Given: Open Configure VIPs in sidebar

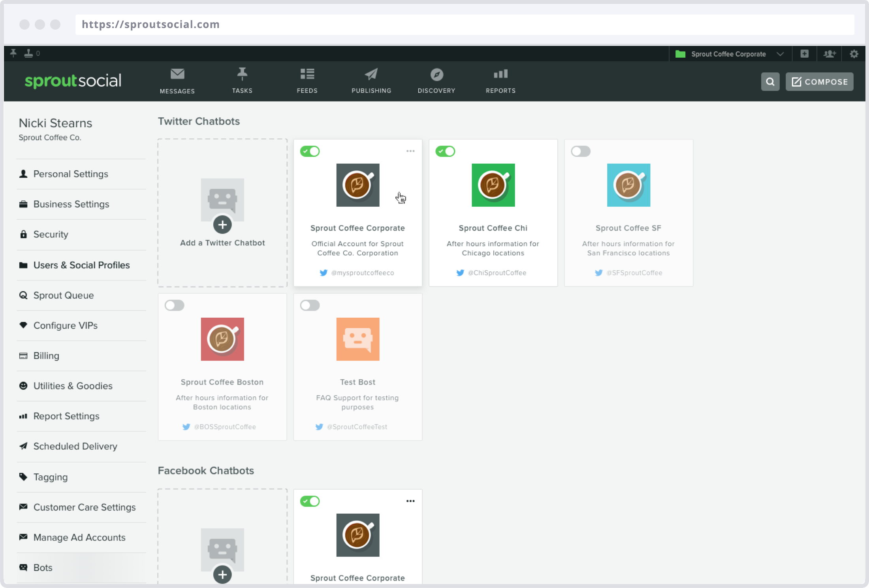Looking at the screenshot, I should [81, 326].
